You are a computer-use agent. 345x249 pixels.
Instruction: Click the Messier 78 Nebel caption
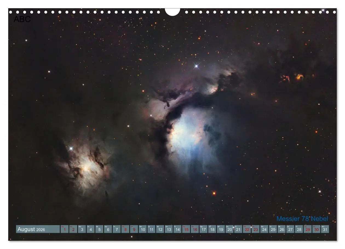(x=303, y=219)
